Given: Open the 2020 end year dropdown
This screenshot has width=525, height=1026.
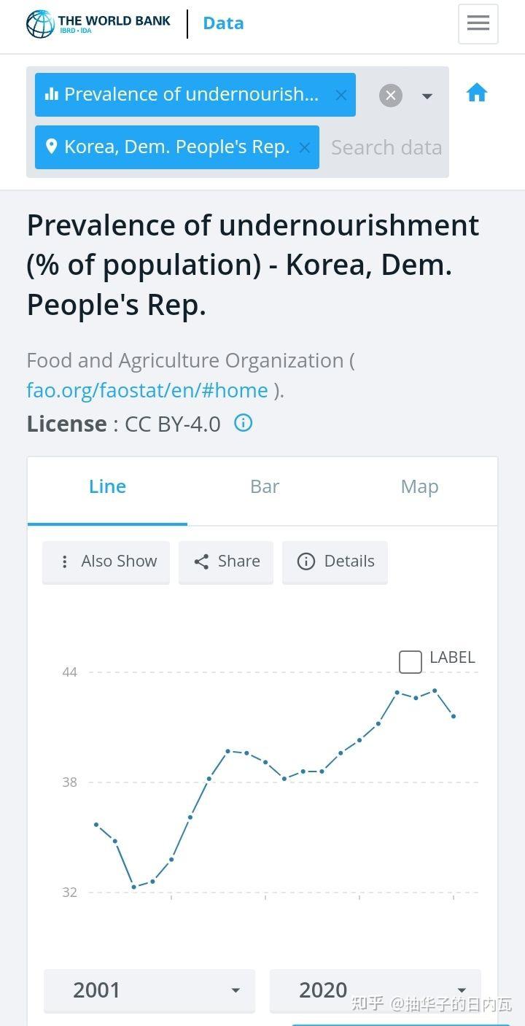Looking at the screenshot, I should pyautogui.click(x=375, y=990).
